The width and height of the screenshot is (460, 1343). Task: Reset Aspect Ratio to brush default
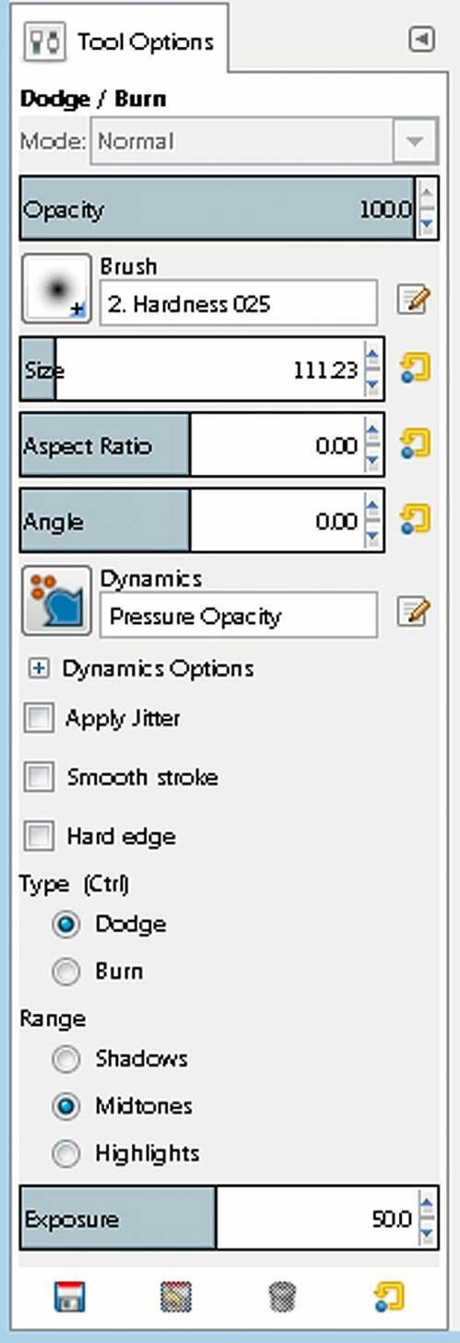[x=415, y=444]
